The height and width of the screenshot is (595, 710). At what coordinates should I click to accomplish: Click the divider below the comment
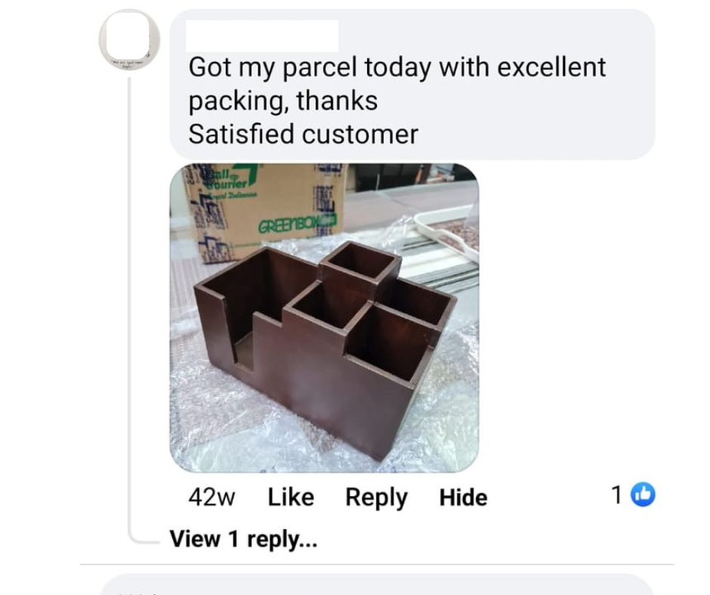click(x=377, y=564)
